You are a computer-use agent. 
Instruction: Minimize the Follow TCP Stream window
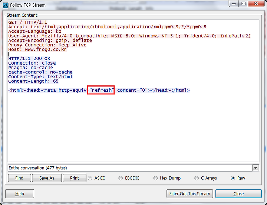coord(234,4)
